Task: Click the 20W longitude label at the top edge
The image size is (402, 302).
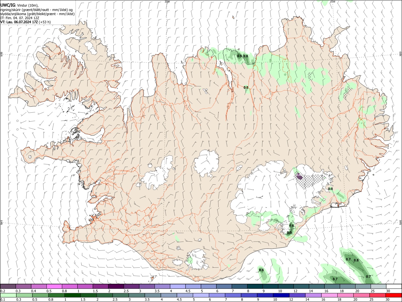Action: [167, 2]
